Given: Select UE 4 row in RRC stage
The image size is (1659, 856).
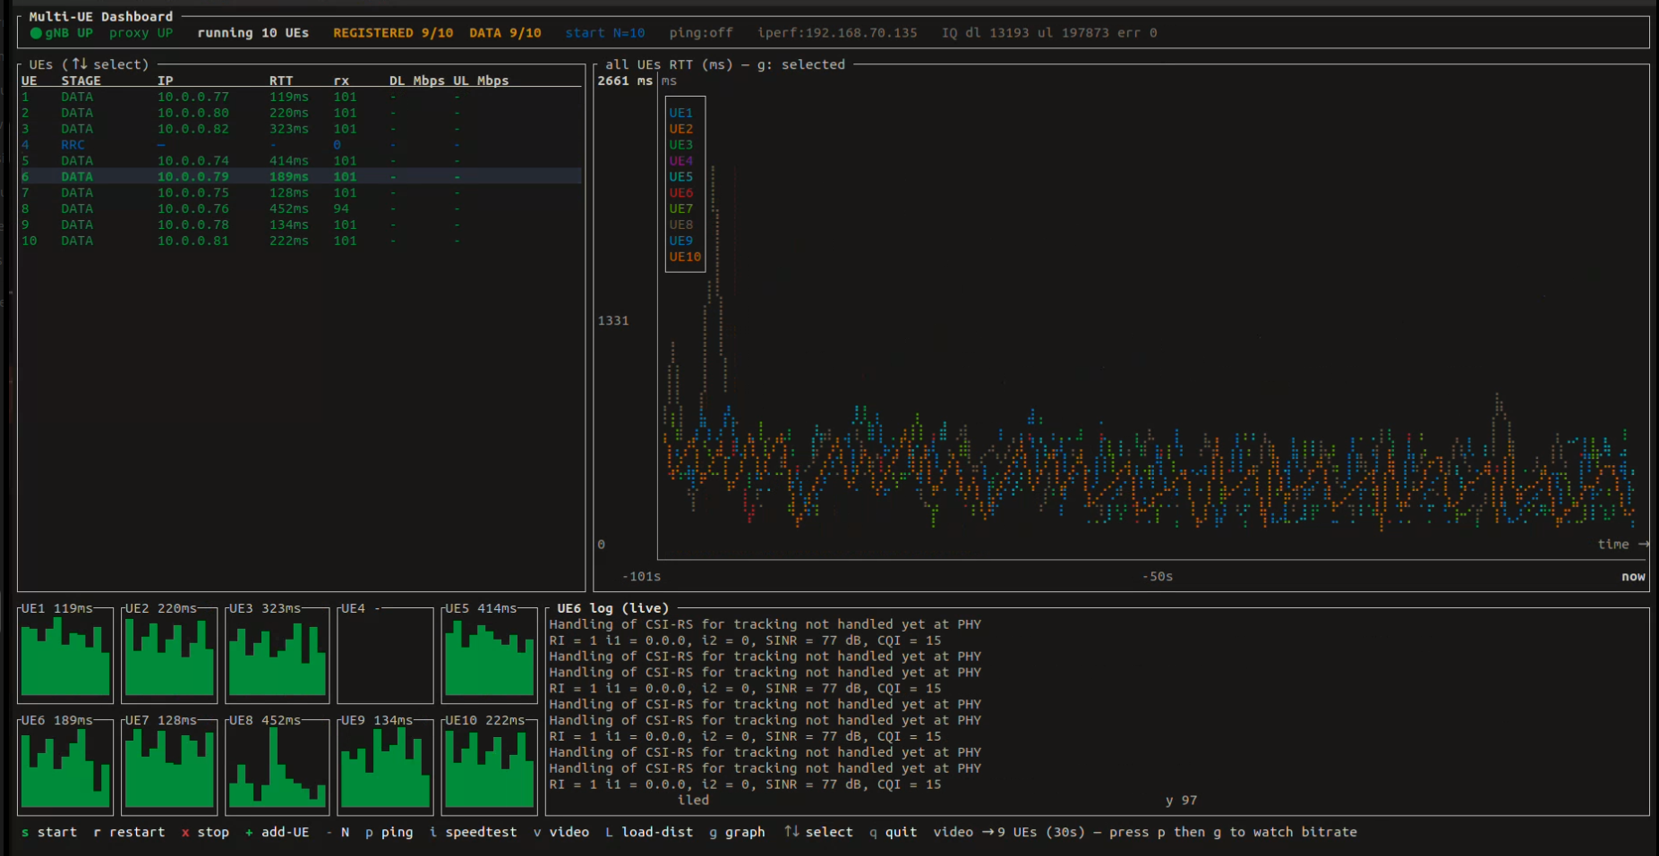Looking at the screenshot, I should 300,145.
